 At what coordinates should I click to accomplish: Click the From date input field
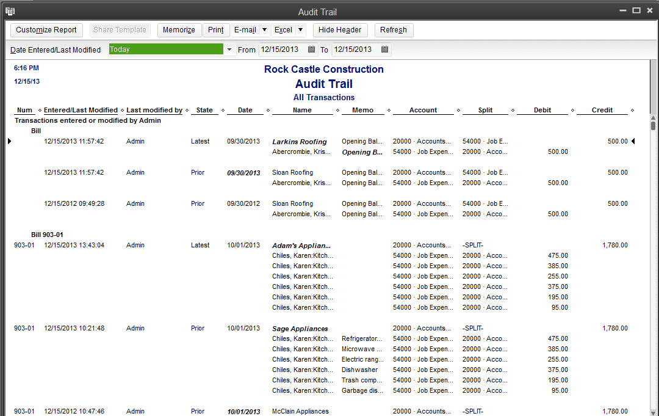(281, 49)
